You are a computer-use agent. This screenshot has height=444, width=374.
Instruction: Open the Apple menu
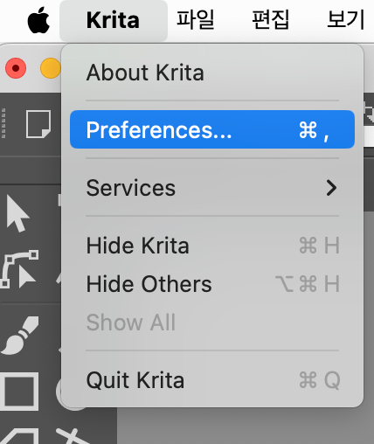(x=38, y=20)
